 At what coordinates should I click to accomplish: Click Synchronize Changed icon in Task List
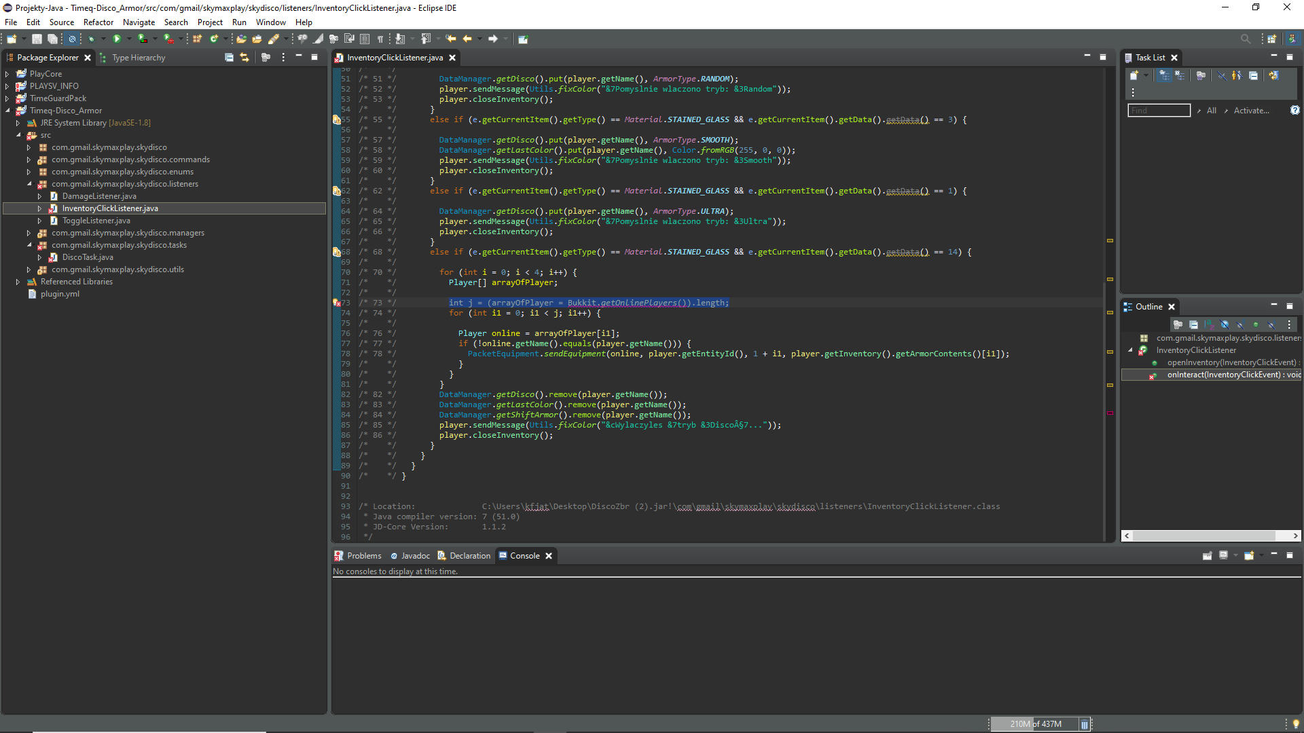pos(1273,75)
